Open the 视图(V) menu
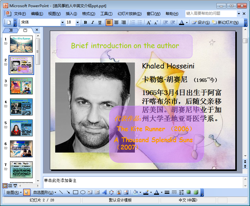This screenshot has height=206, width=250. 54,14
